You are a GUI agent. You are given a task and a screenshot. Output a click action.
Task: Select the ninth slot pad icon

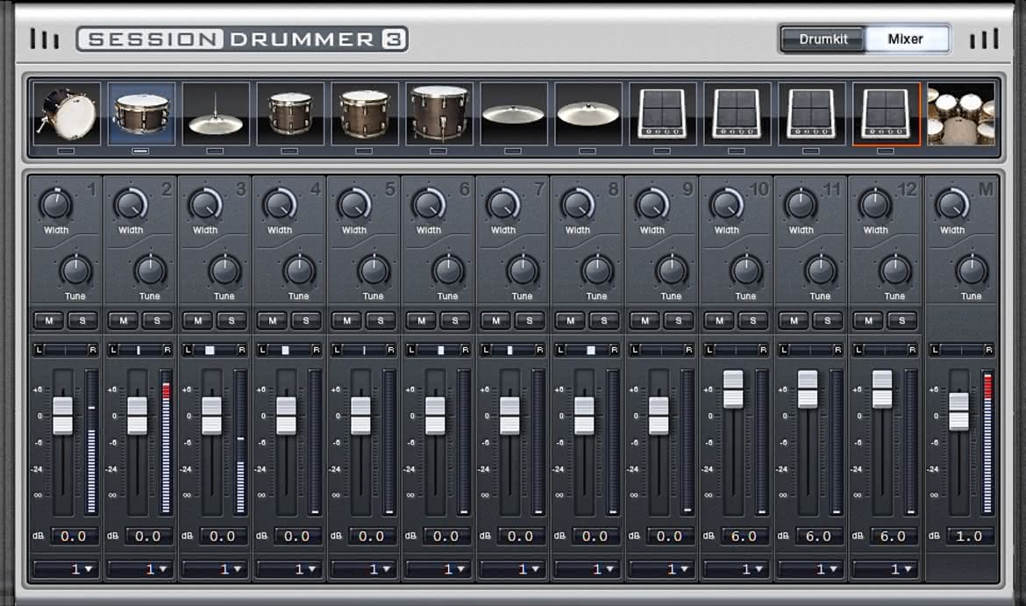tap(663, 114)
